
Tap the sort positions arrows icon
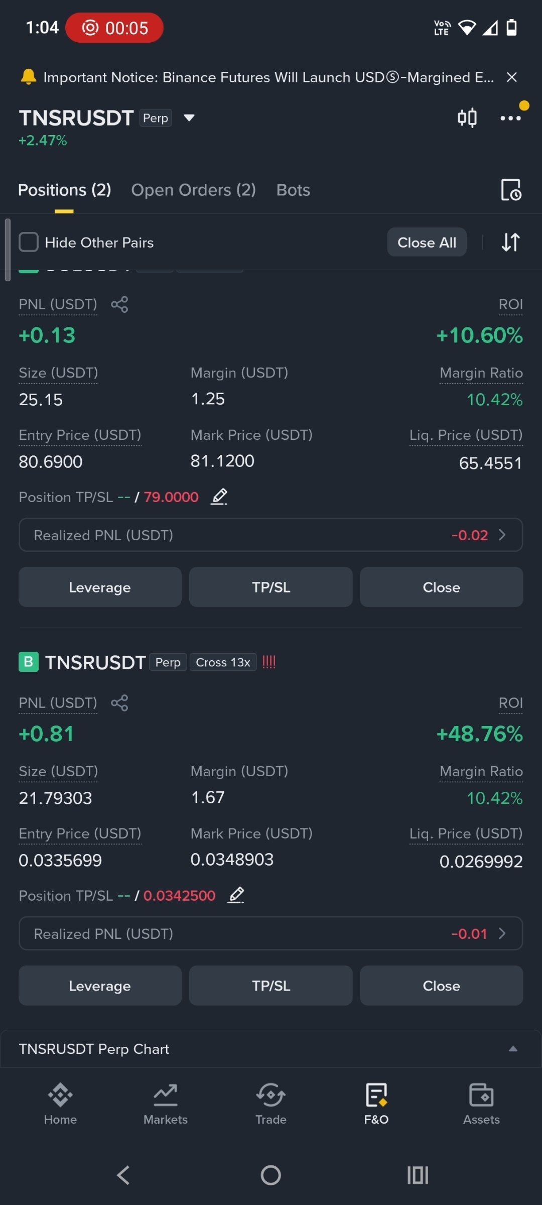click(x=510, y=242)
